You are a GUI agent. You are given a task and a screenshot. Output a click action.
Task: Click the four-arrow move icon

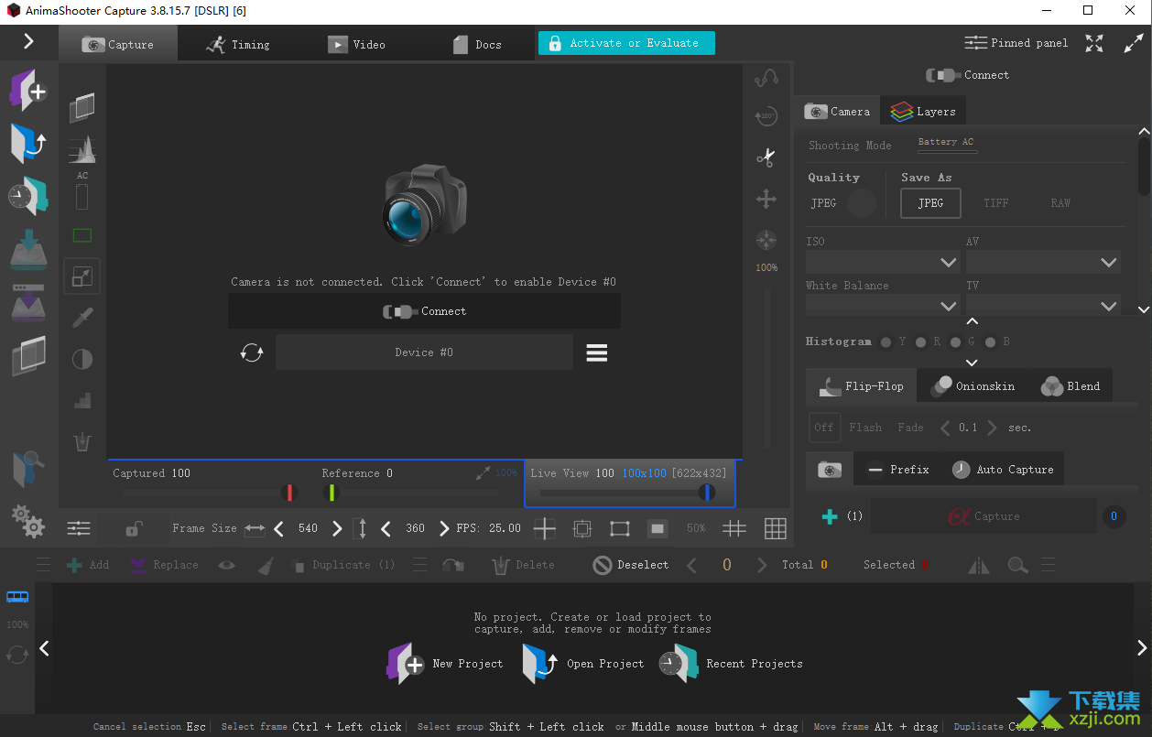click(766, 199)
